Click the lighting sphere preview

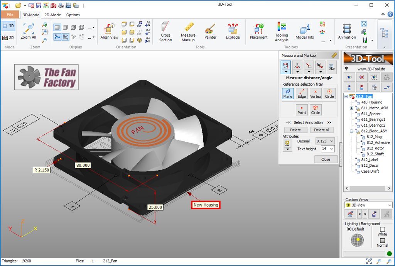357,240
